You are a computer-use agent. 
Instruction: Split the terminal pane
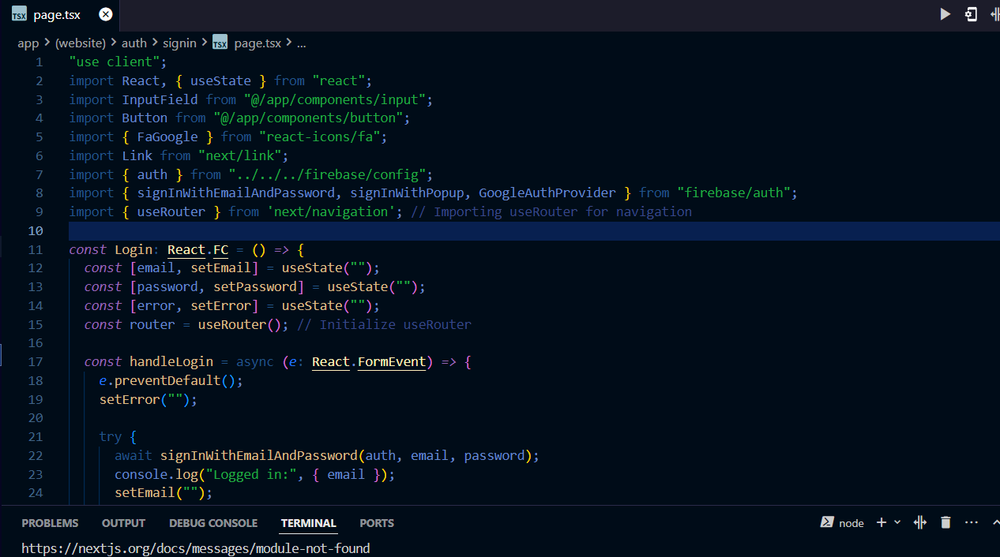pyautogui.click(x=919, y=522)
